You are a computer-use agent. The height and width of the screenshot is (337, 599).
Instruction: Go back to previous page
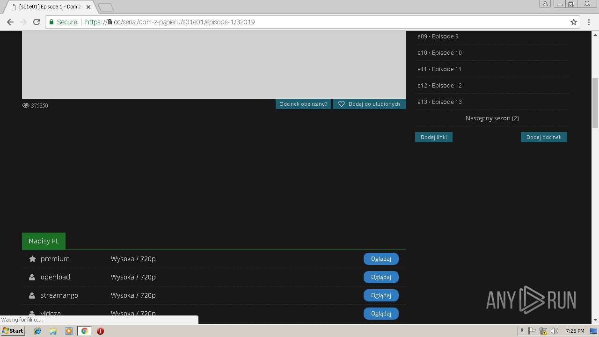pos(10,22)
